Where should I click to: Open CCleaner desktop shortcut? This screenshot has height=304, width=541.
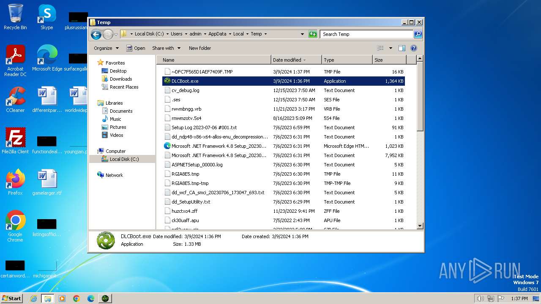point(15,100)
